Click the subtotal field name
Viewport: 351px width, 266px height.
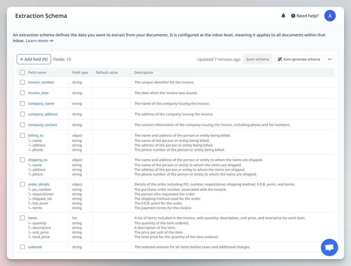35,247
